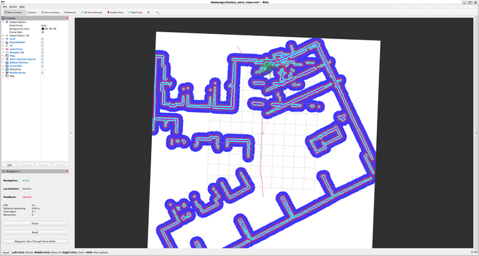This screenshot has height=256, width=479.
Task: Uncheck the Global Planner display
Action: point(42,62)
